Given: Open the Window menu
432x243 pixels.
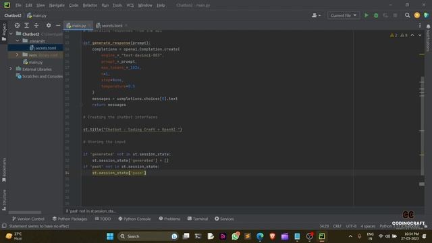Looking at the screenshot, I should [x=145, y=5].
